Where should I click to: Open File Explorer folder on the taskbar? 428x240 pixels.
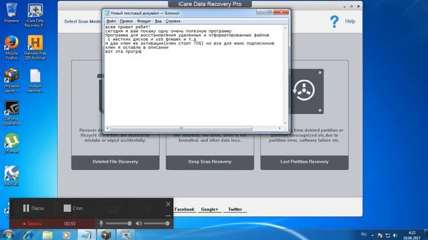[x=47, y=235]
